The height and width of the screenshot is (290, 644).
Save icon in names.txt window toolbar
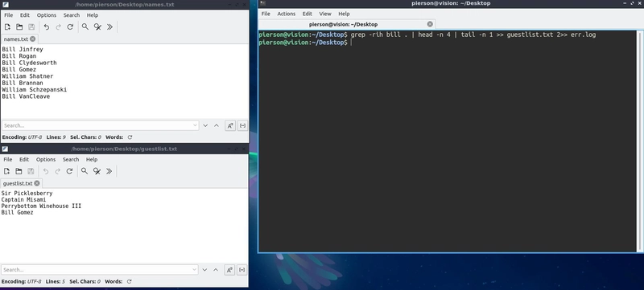pyautogui.click(x=31, y=27)
